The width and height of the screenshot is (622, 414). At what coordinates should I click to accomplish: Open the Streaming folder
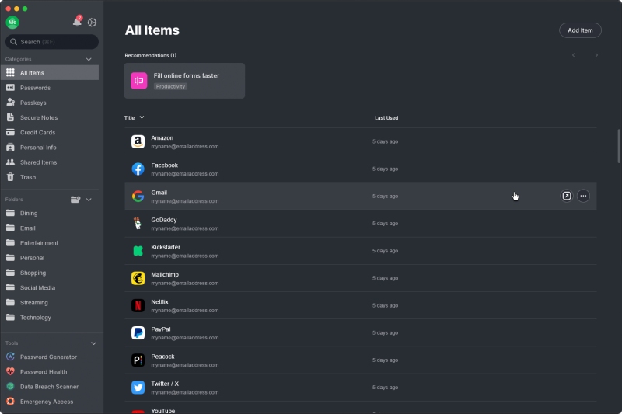(x=50, y=303)
